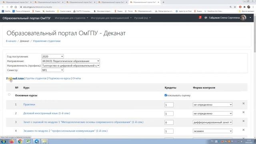This screenshot has height=144, width=256.
Task: Open Деловой иностранный язык (1-й сем.) link
Action: [x=46, y=113]
